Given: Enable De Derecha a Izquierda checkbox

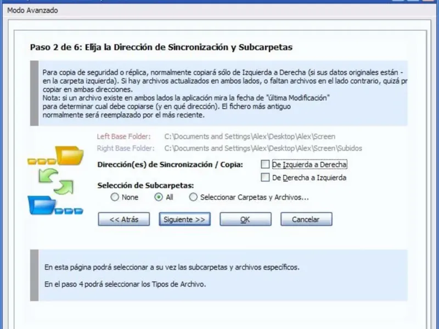Looking at the screenshot, I should 265,177.
